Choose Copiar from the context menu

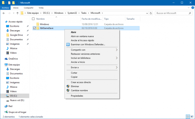74,77
